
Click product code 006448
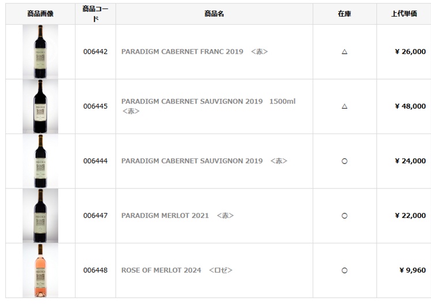click(x=95, y=270)
